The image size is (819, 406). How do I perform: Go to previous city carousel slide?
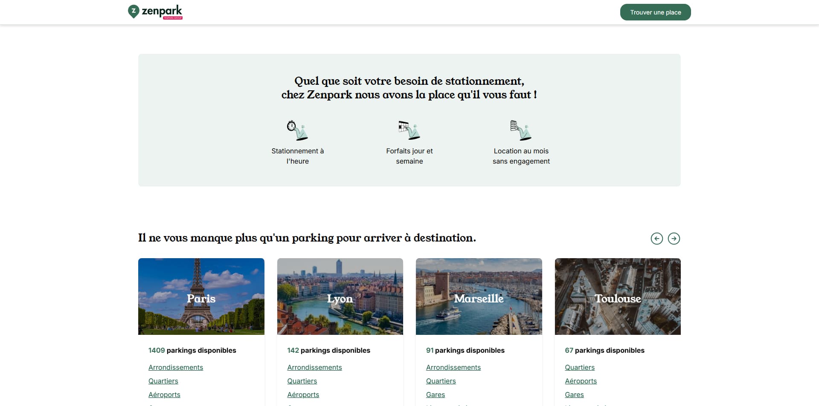[x=657, y=239]
